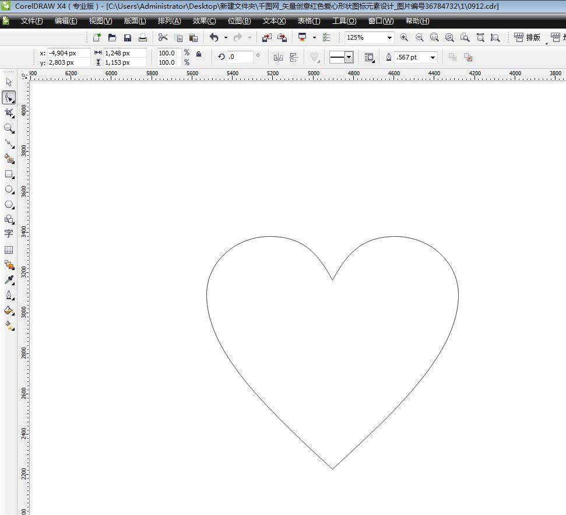Viewport: 566px width, 515px height.
Task: Pick the Eyedropper tool
Action: (x=9, y=280)
